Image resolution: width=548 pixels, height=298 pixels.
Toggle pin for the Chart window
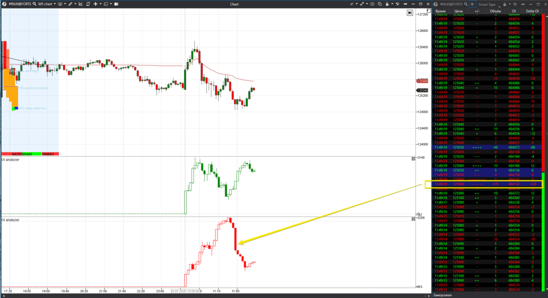405,4
